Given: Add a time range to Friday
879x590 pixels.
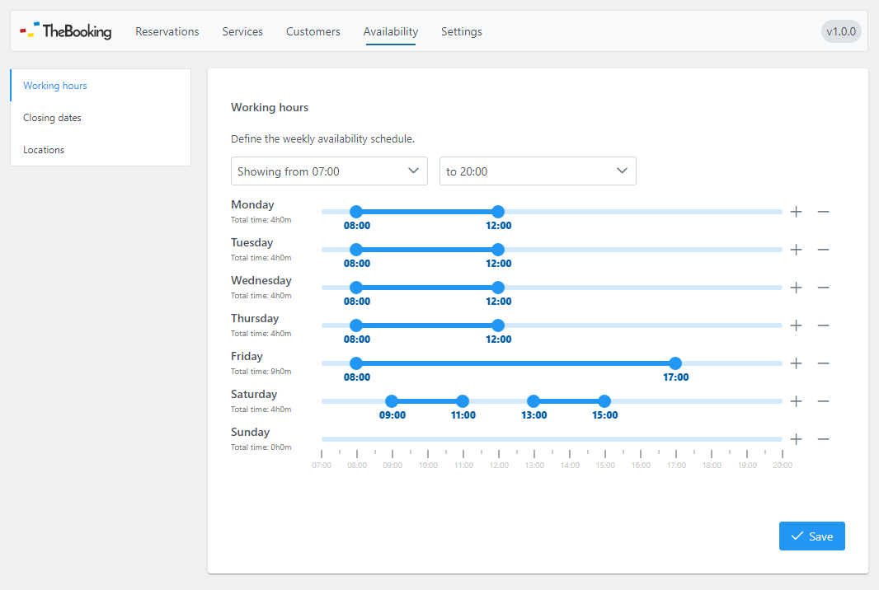Looking at the screenshot, I should tap(796, 363).
